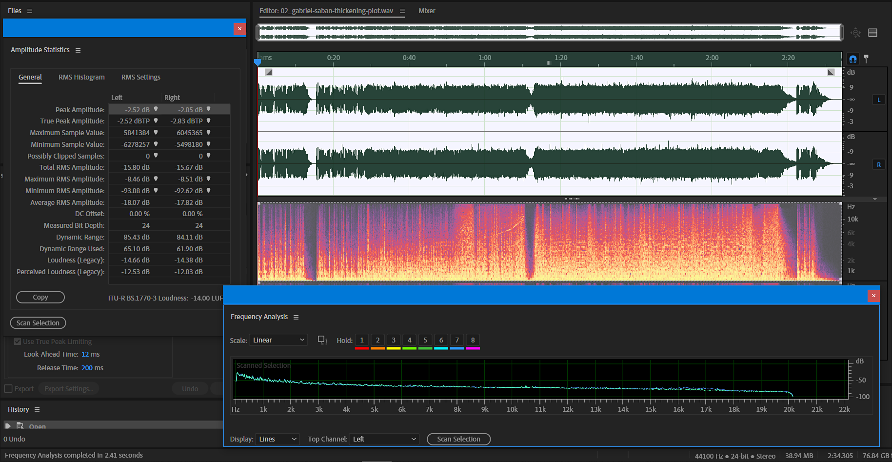
Task: Switch to the RMS Histogram tab
Action: pos(81,77)
